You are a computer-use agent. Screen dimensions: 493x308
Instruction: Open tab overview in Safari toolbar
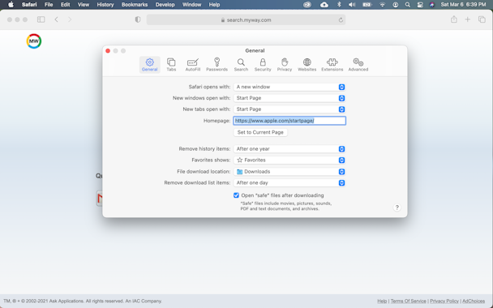pyautogui.click(x=482, y=19)
